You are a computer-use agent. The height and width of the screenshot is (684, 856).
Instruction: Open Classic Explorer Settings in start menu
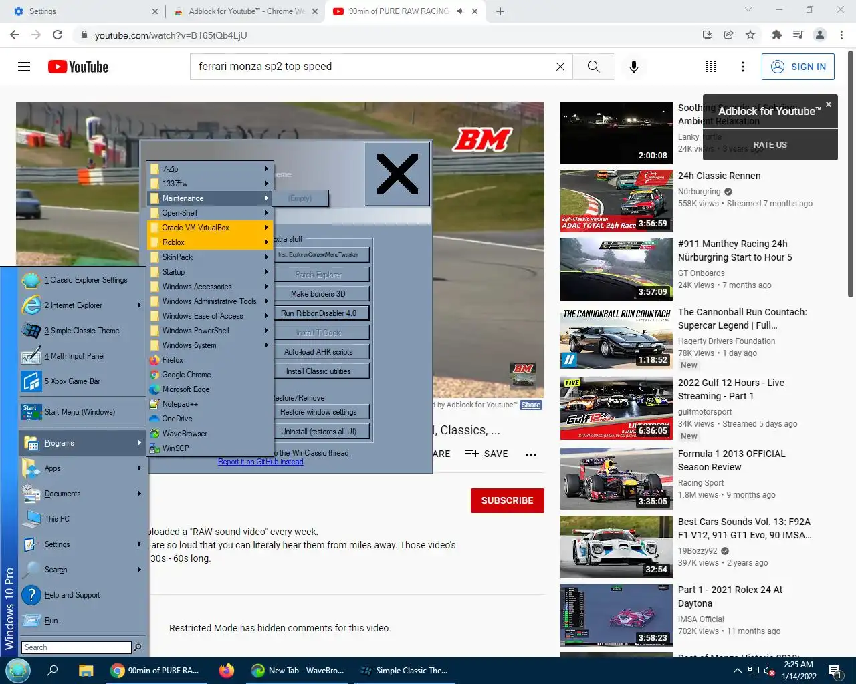coord(82,280)
